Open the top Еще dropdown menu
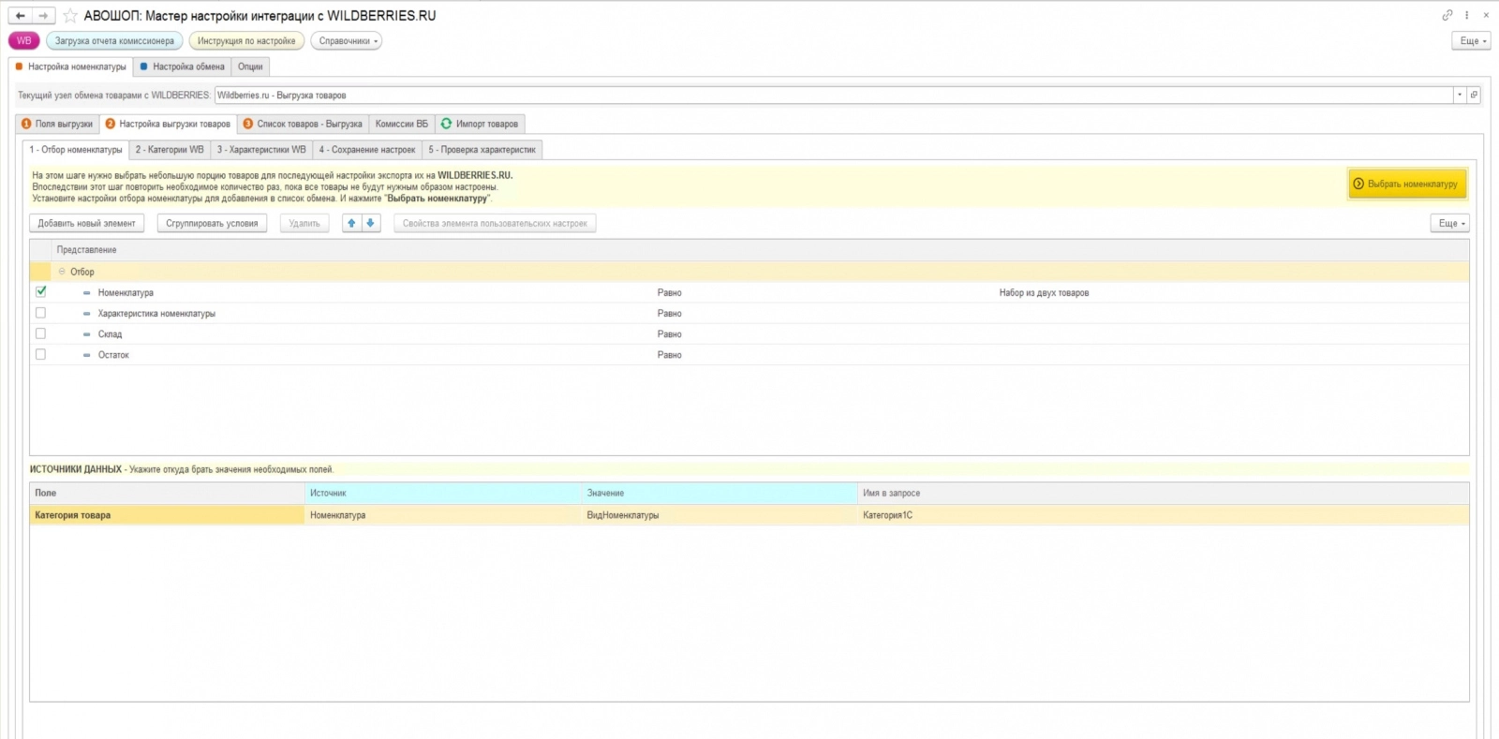 tap(1471, 40)
